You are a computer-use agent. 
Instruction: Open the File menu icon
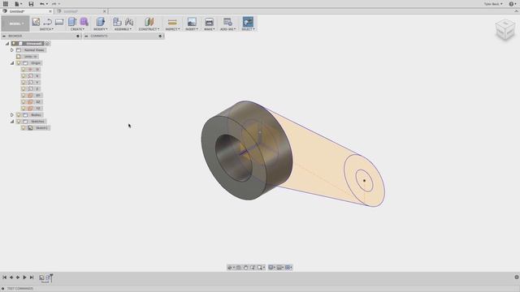[17, 4]
